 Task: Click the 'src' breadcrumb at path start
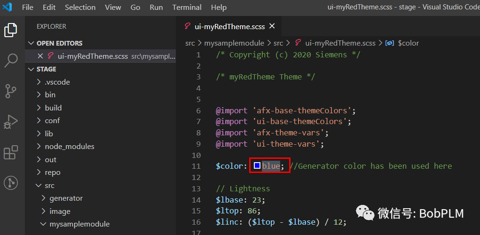click(190, 43)
